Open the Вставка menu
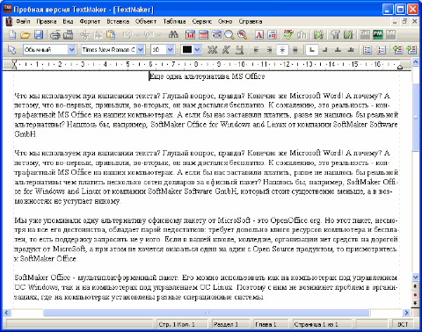This screenshot has width=422, height=332. [x=118, y=21]
